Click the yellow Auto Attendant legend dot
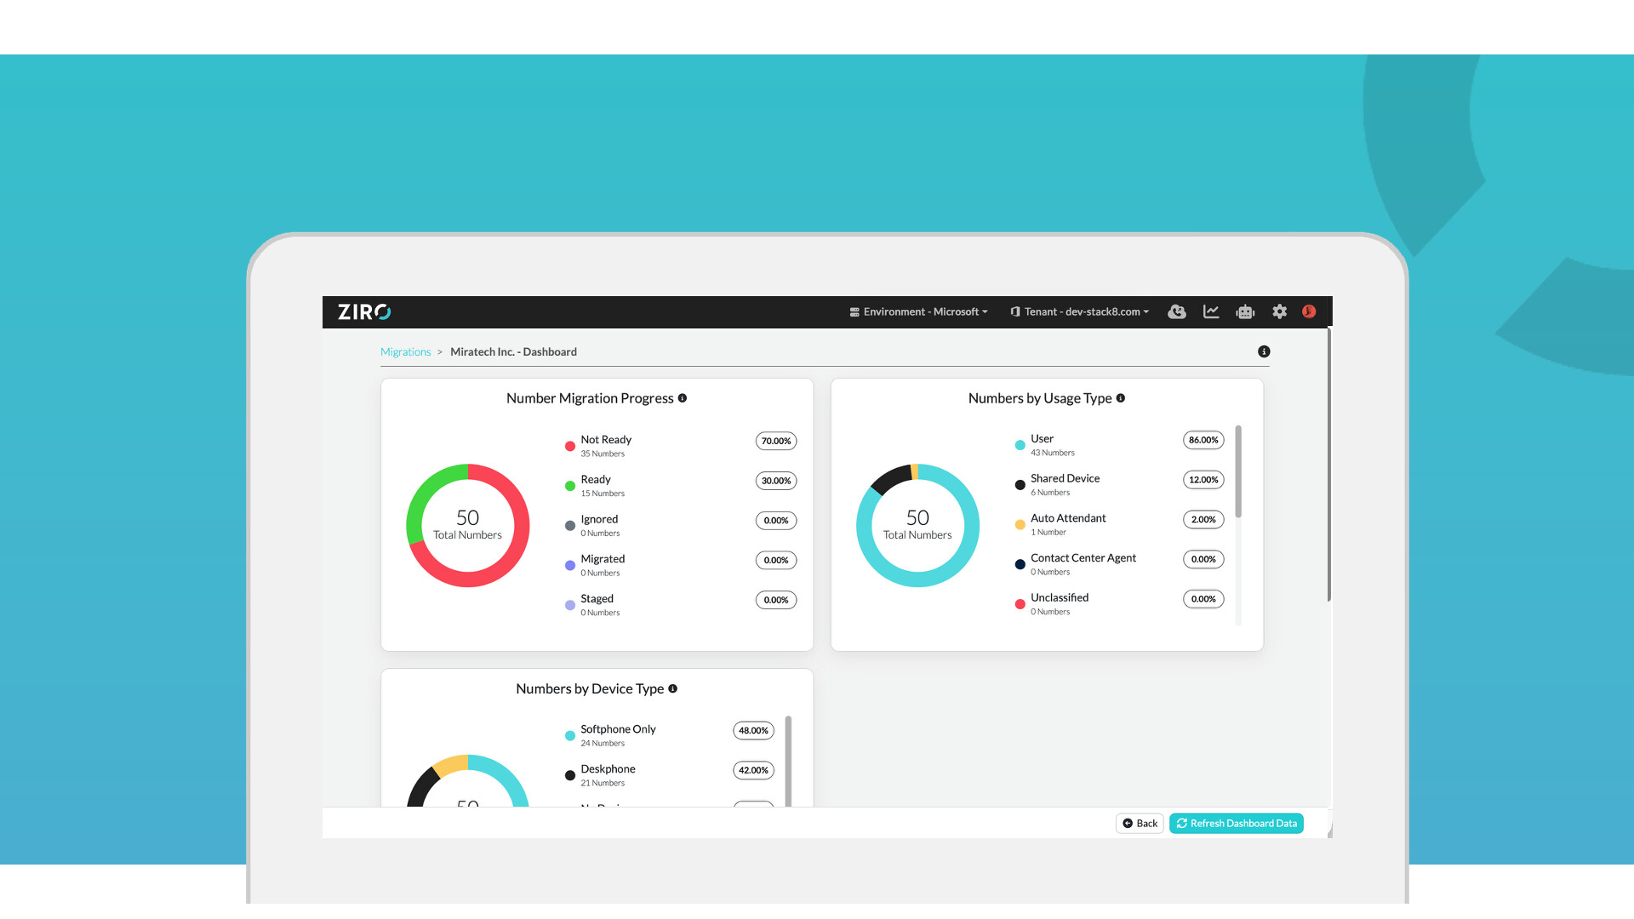Image resolution: width=1634 pixels, height=919 pixels. point(1020,525)
